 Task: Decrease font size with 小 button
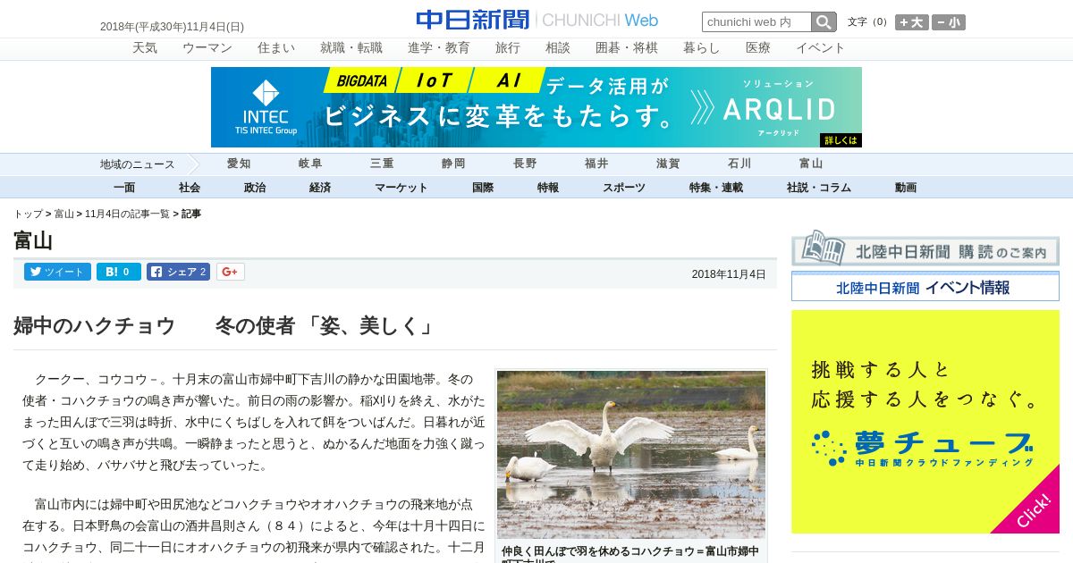(948, 22)
